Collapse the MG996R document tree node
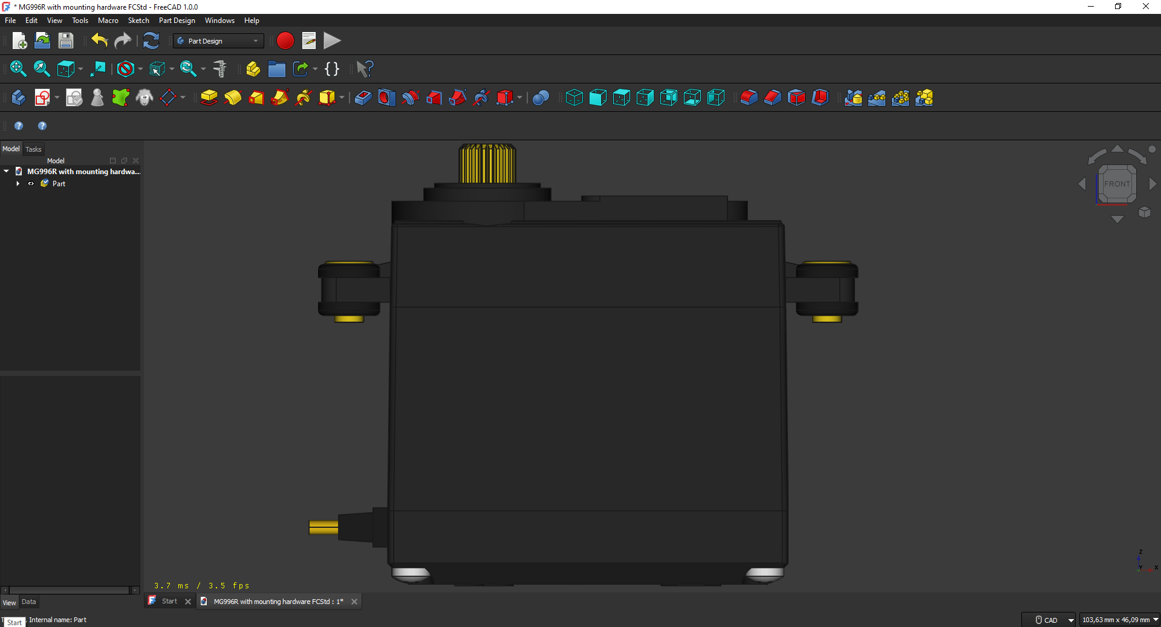Image resolution: width=1161 pixels, height=627 pixels. pos(6,172)
